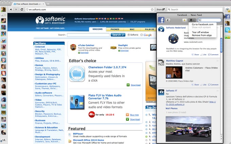Screen dimensions: 231x144
Task: Open the Chameleon Folder 2.0.7.374 link
Action: 107,67
